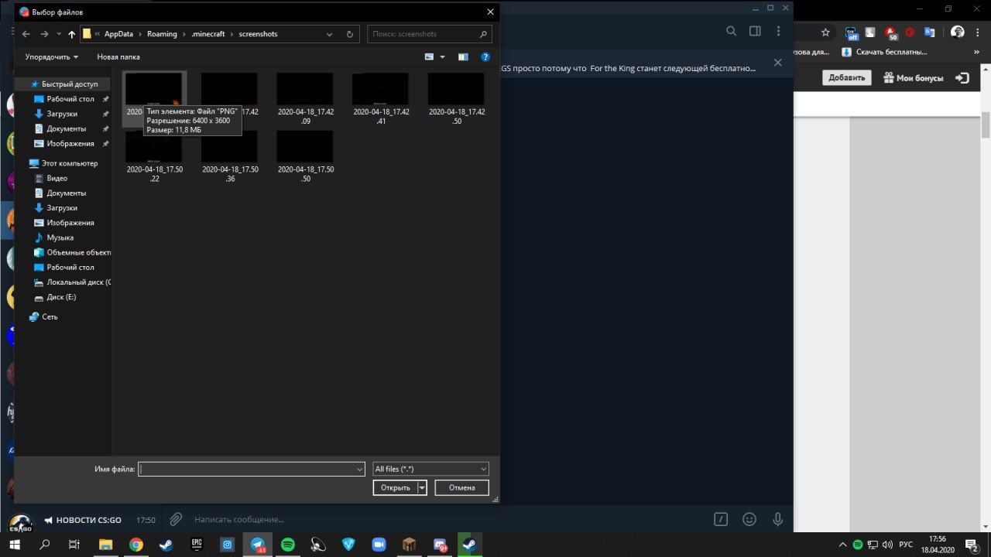Select pinned Изображения under quick access
This screenshot has width=991, height=557.
click(70, 143)
